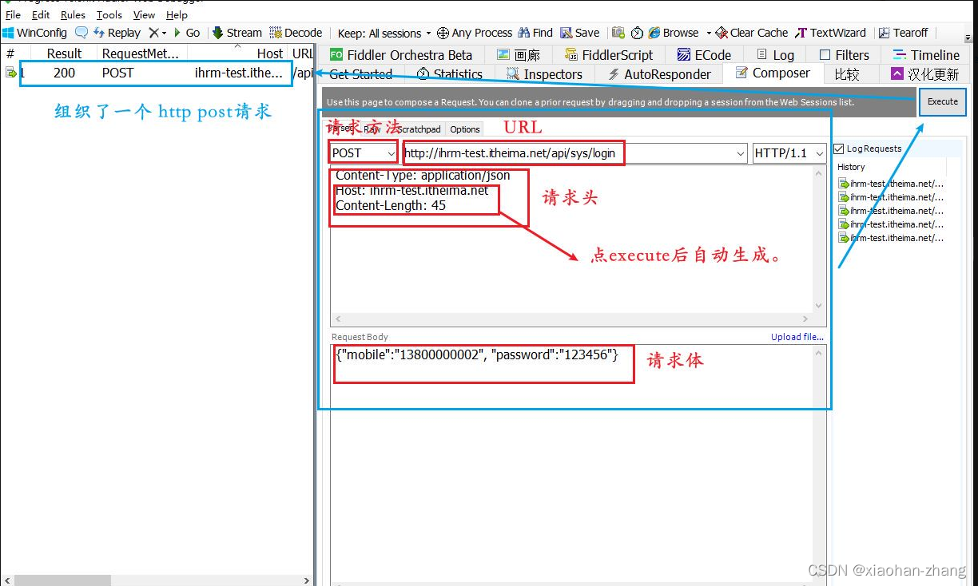This screenshot has width=978, height=586.
Task: Open the Edit menu
Action: point(41,14)
